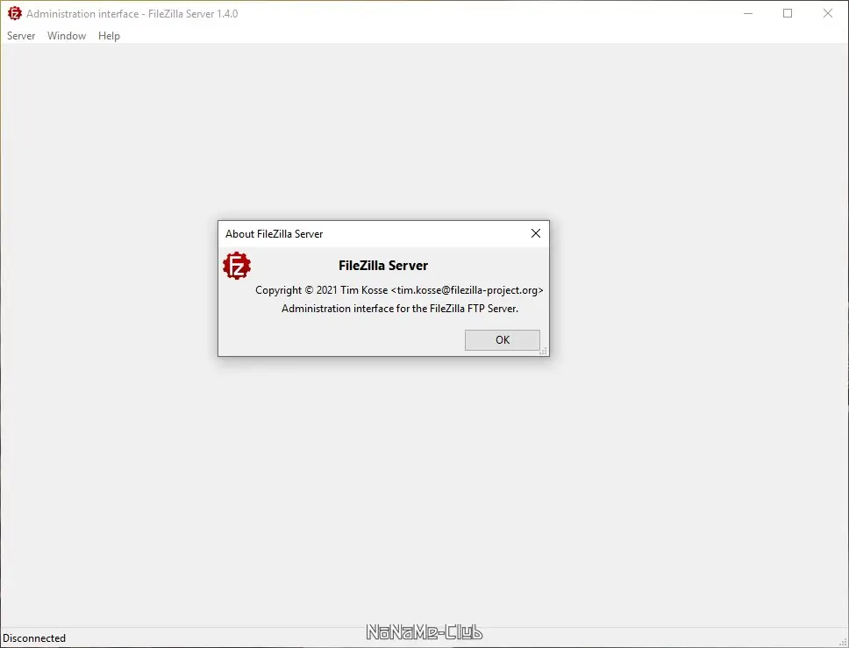Open the Server menu

[21, 36]
